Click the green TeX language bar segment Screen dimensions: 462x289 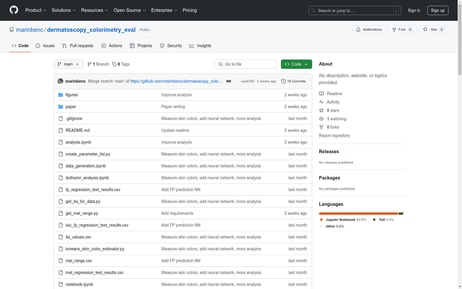[401, 214]
